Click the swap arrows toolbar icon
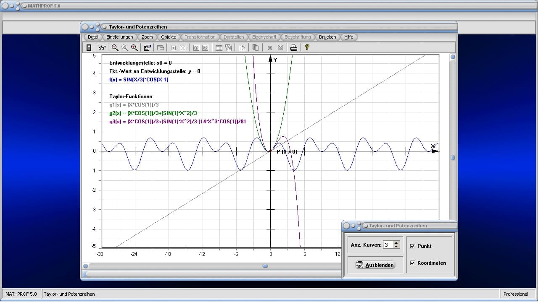Viewport: 538px width, 302px height. tap(242, 48)
